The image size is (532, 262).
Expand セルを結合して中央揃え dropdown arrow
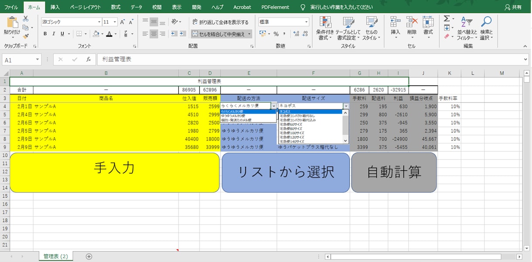coord(249,34)
